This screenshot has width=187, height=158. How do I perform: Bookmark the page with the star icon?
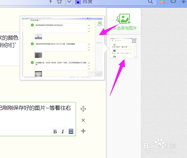(60, 2)
